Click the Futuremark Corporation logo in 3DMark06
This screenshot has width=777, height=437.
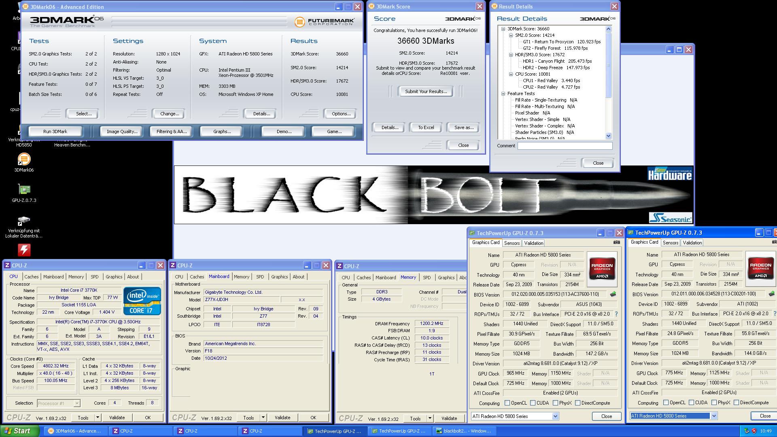[325, 22]
